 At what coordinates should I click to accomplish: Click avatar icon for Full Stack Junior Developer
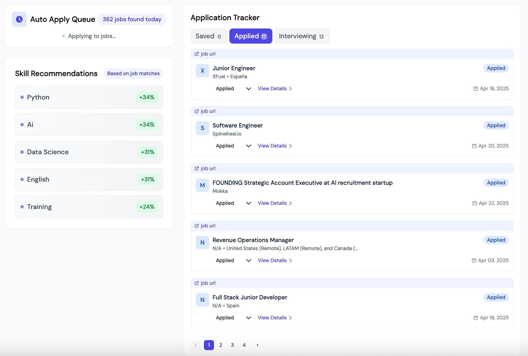click(202, 300)
